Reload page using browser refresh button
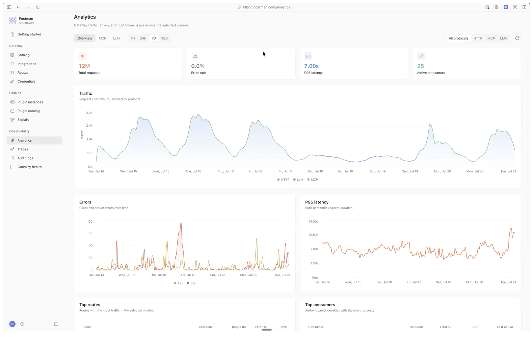This screenshot has width=532, height=338. click(x=37, y=7)
